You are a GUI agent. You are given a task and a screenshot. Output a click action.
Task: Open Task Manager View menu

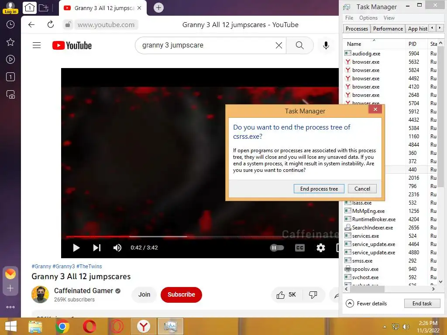(x=389, y=18)
